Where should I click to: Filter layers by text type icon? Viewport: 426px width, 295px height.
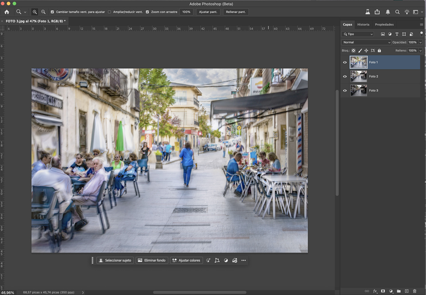[x=397, y=34]
